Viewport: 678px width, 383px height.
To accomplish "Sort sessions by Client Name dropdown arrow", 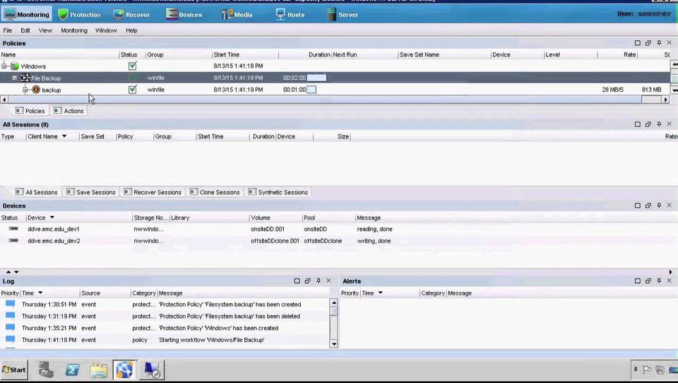I will coord(64,136).
